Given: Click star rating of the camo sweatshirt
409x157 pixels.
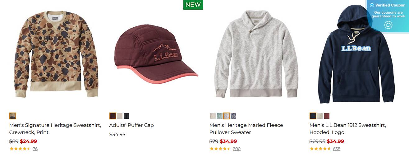Looking at the screenshot, I should tap(20, 149).
